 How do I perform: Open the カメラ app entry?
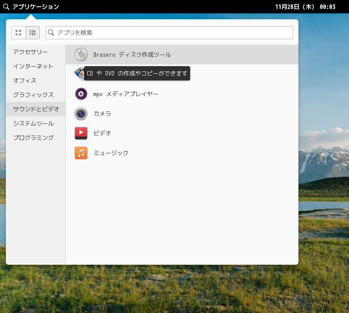coord(182,114)
